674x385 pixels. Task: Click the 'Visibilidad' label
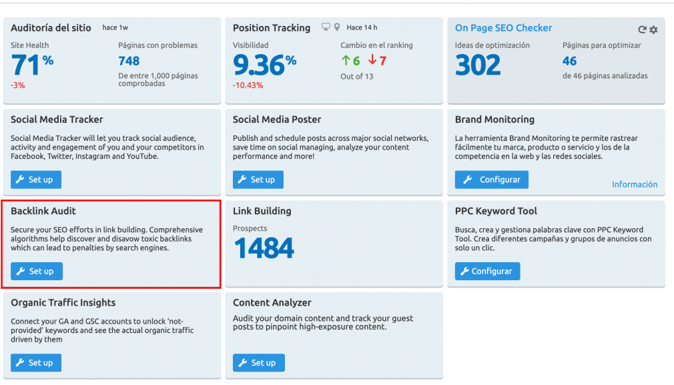(x=251, y=45)
